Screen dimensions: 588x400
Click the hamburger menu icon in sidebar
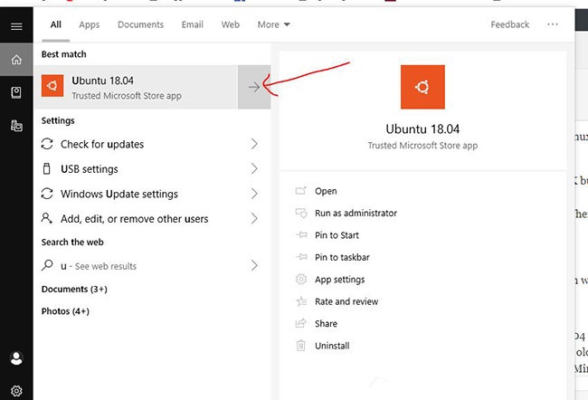pyautogui.click(x=16, y=27)
